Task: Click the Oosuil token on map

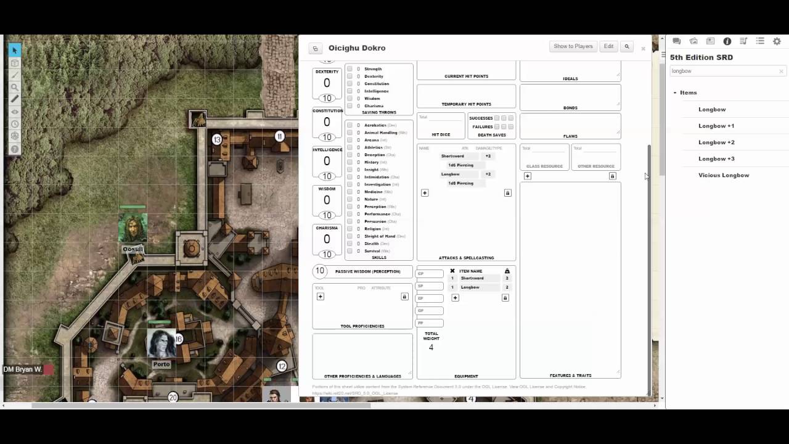Action: pyautogui.click(x=133, y=229)
